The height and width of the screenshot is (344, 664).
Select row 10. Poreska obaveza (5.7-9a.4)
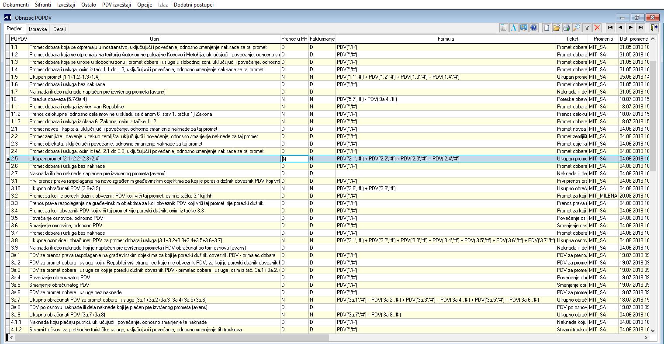(x=154, y=99)
